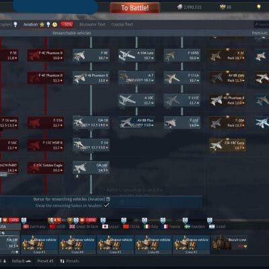Select the F-111A aircraft tile

click(x=182, y=78)
